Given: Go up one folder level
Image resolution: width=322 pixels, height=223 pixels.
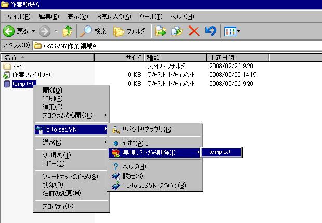Looking at the screenshot, I should point(68,31).
